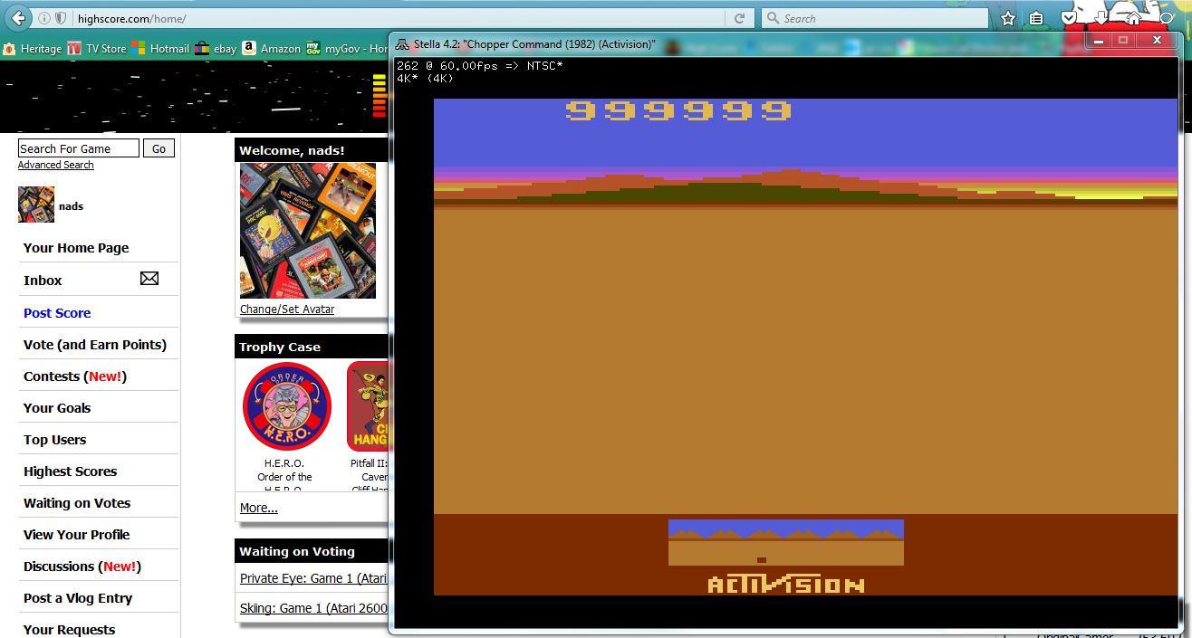Click the 999999 score in Chopper Command
The image size is (1192, 638).
pyautogui.click(x=678, y=110)
